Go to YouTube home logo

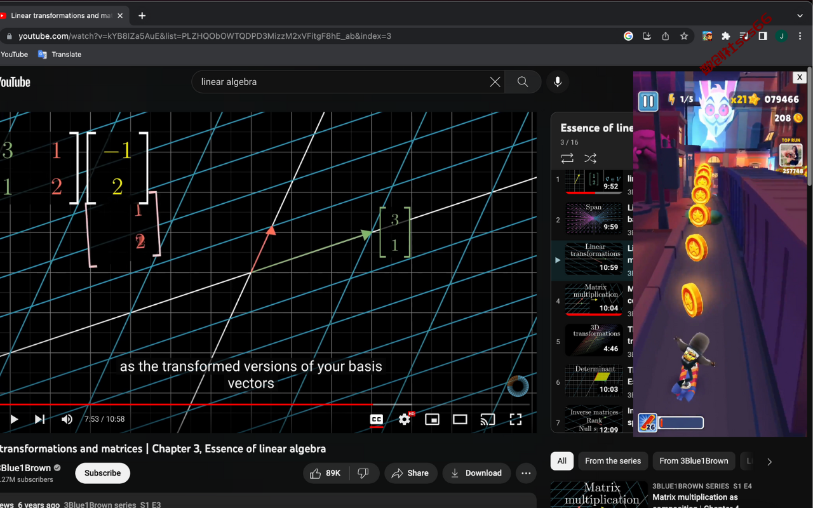point(14,82)
